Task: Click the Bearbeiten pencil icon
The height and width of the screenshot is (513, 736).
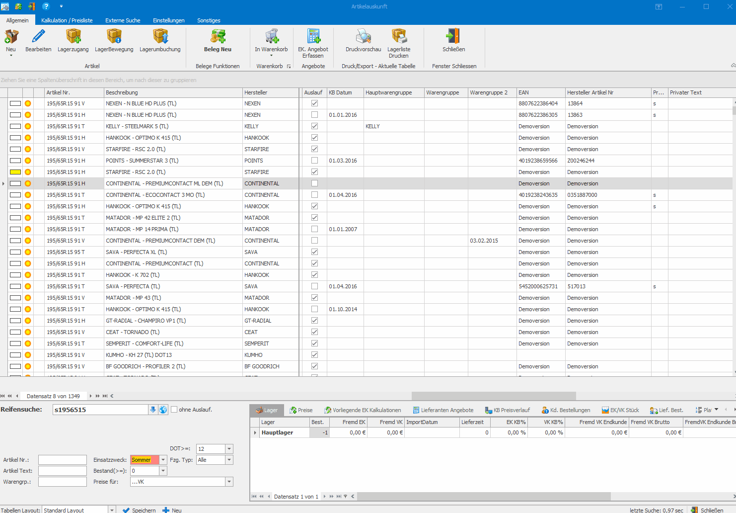Action: (x=38, y=37)
